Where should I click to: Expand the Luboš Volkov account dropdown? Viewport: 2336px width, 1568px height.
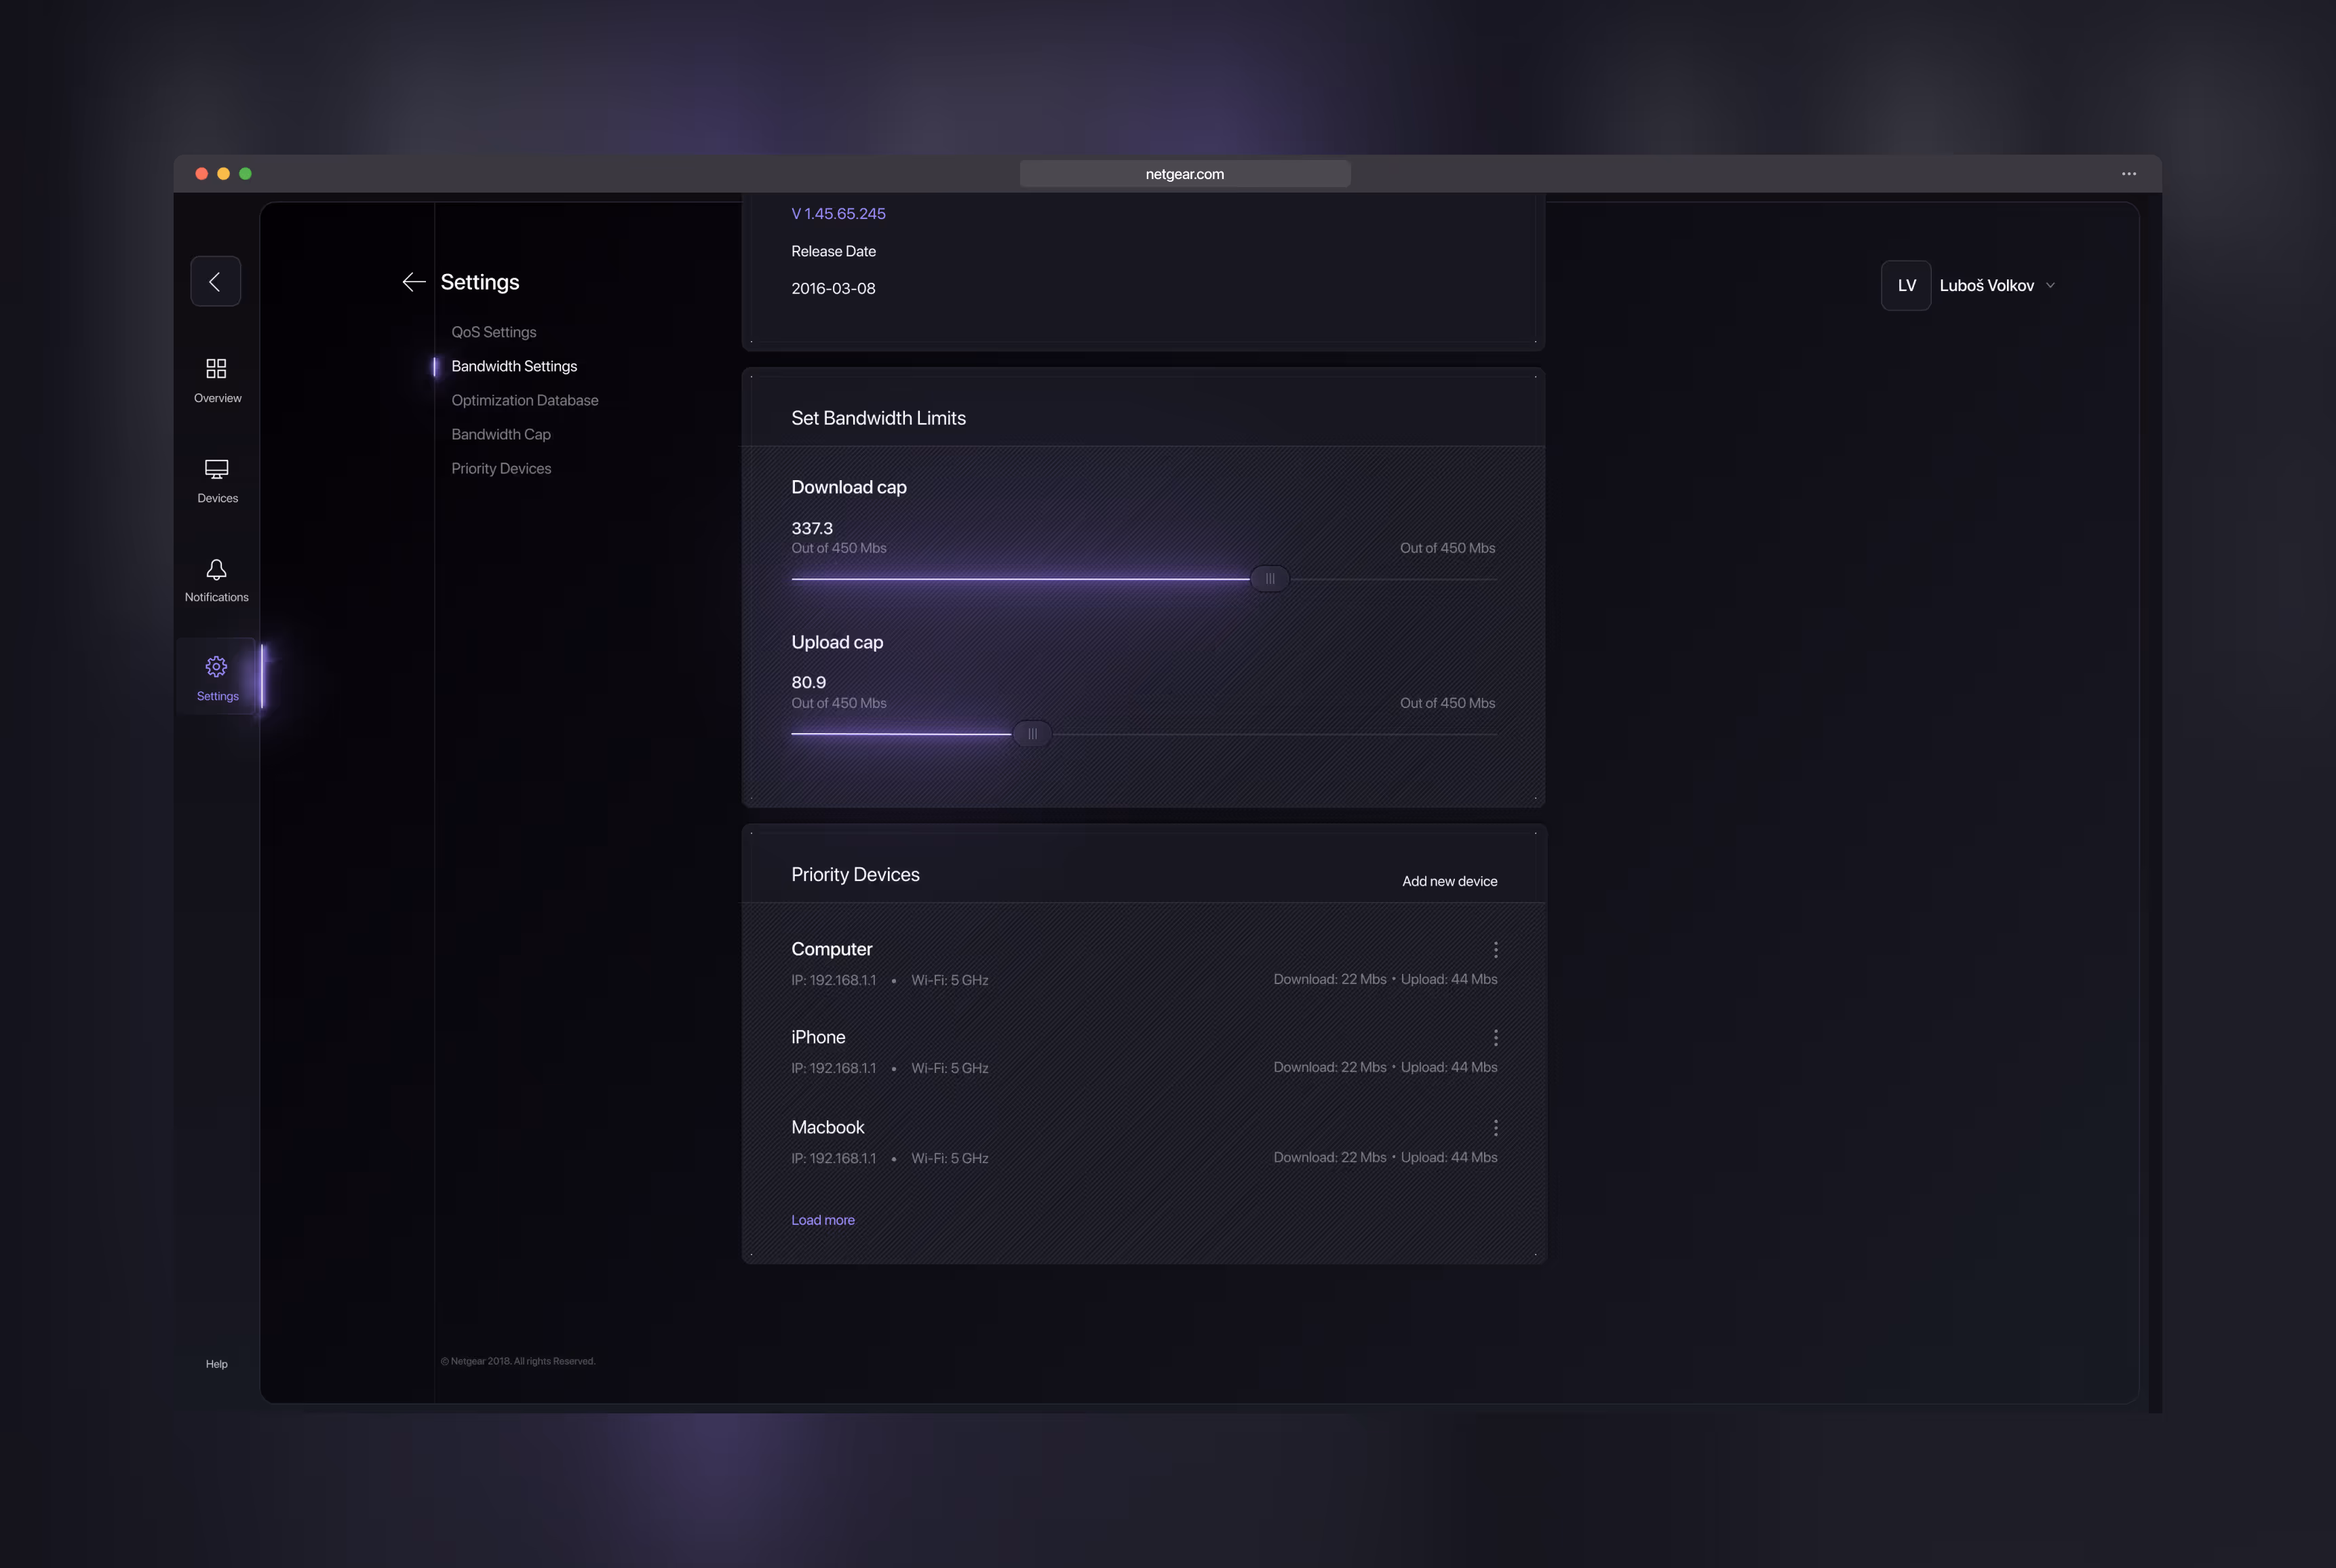tap(2050, 286)
